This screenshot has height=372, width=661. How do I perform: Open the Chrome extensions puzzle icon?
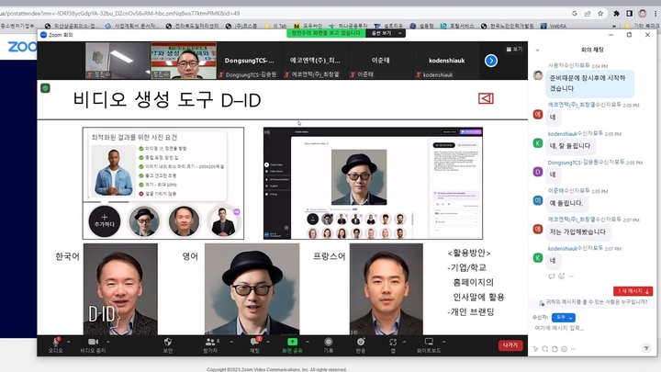click(x=616, y=14)
